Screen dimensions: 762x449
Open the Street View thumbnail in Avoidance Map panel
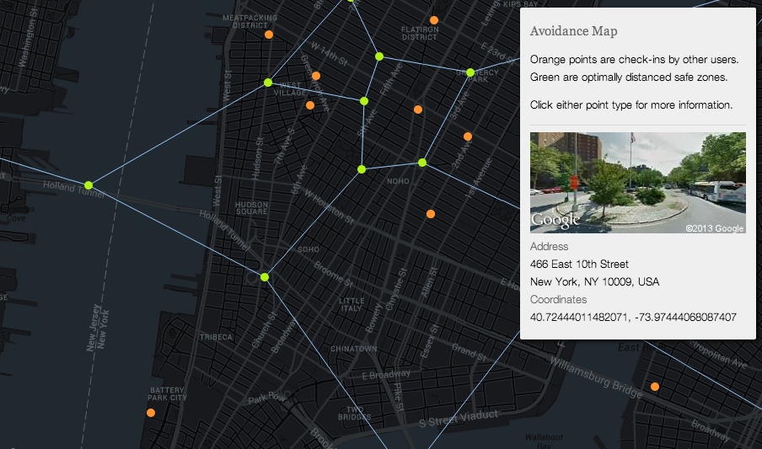637,183
